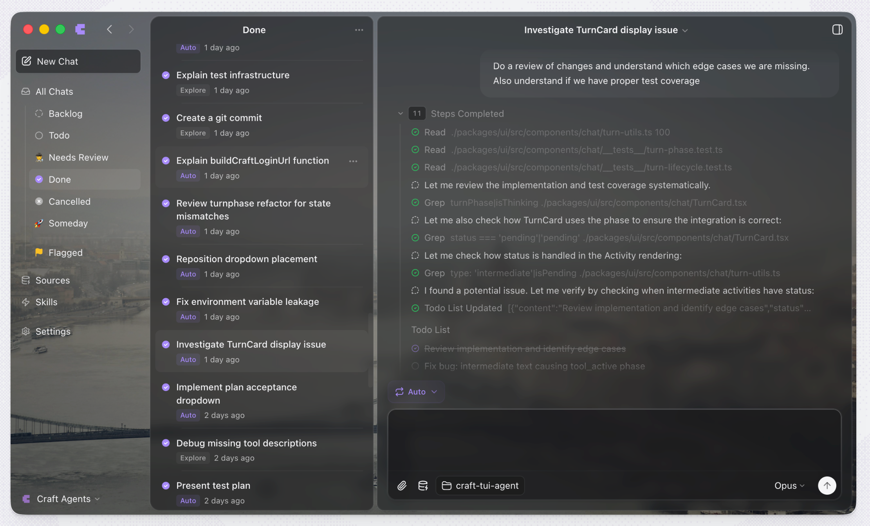Click the purple Craft app logo icon
This screenshot has height=526, width=870.
tap(80, 29)
